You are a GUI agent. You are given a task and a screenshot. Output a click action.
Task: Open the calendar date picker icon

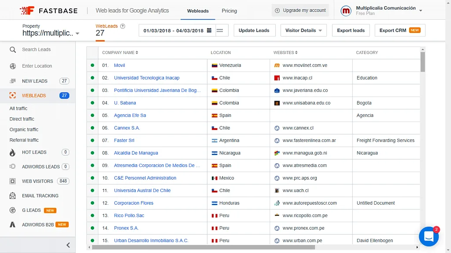tap(209, 30)
